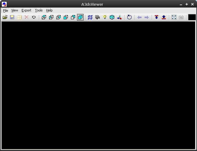Click the floppy disk save icon
The height and width of the screenshot is (151, 197).
pyautogui.click(x=12, y=17)
